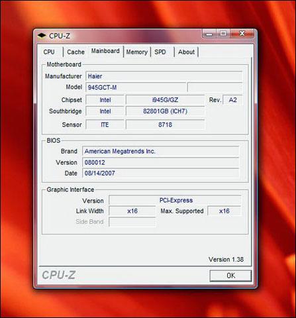
Task: Click the Version 1.38 text
Action: click(226, 260)
